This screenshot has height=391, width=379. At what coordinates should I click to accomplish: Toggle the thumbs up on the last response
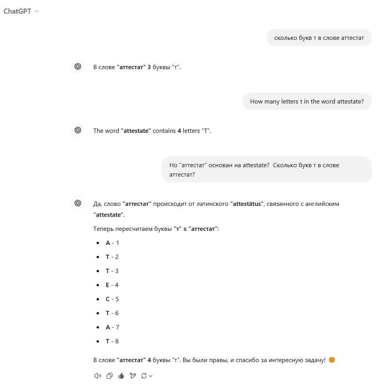pyautogui.click(x=121, y=376)
